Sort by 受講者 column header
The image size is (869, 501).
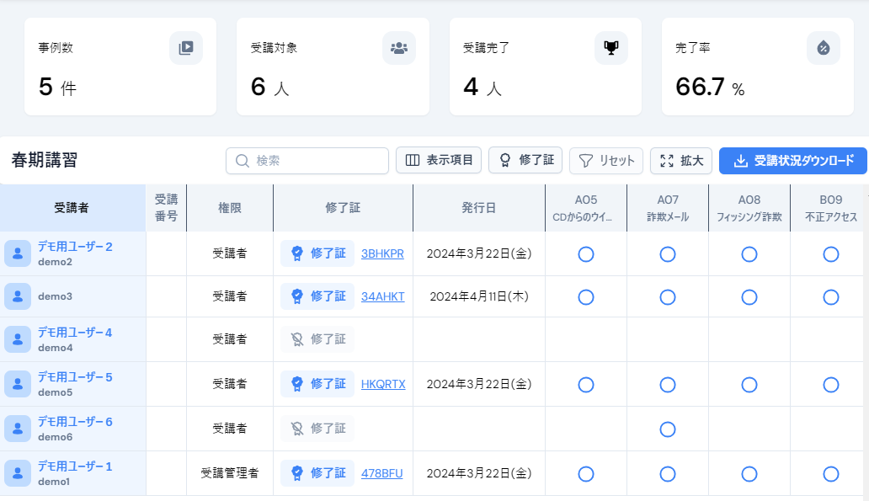(72, 208)
